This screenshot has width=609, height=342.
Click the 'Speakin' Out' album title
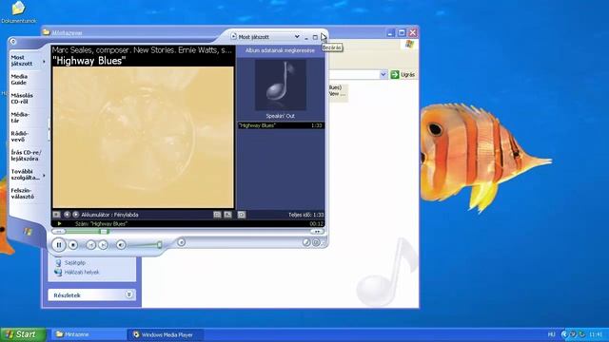pyautogui.click(x=281, y=116)
